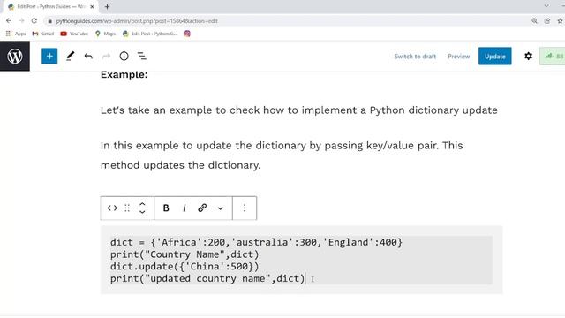Open the browser zoom icon

(x=534, y=21)
